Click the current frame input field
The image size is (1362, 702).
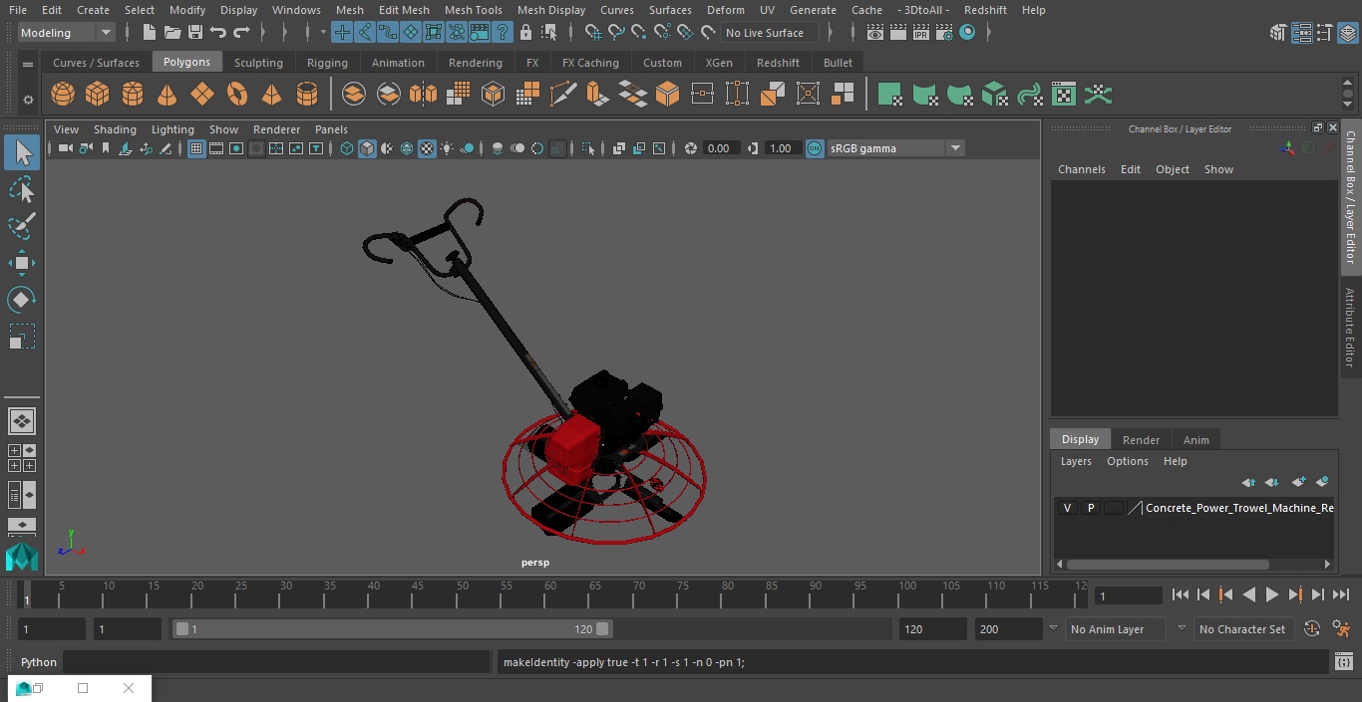pyautogui.click(x=1128, y=595)
